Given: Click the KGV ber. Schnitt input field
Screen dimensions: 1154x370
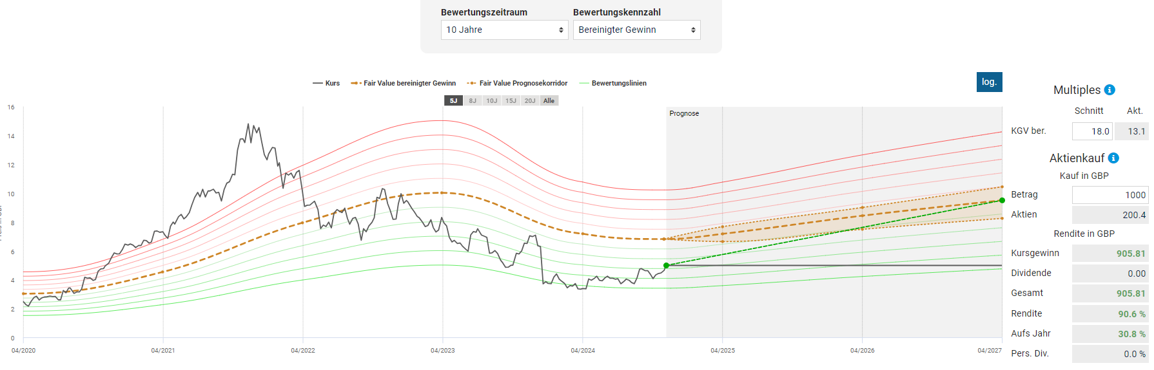Looking at the screenshot, I should tap(1091, 131).
